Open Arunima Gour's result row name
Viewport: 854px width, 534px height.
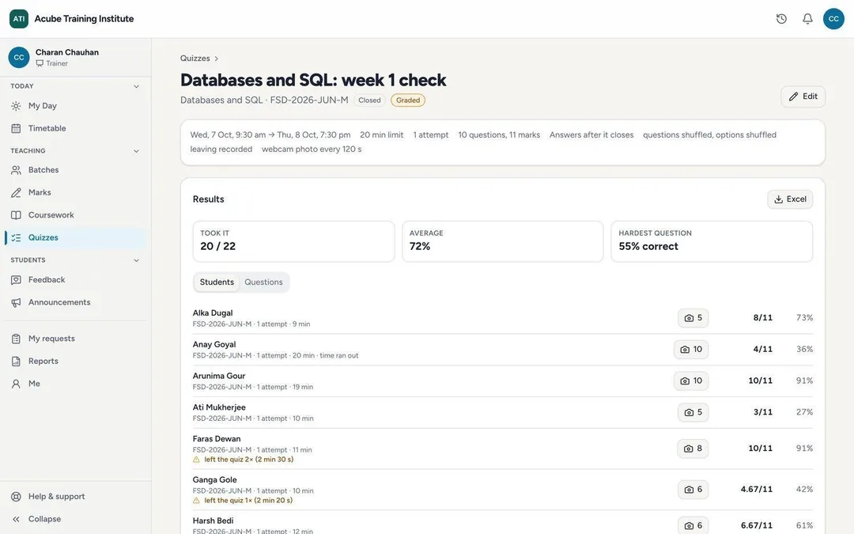point(219,376)
